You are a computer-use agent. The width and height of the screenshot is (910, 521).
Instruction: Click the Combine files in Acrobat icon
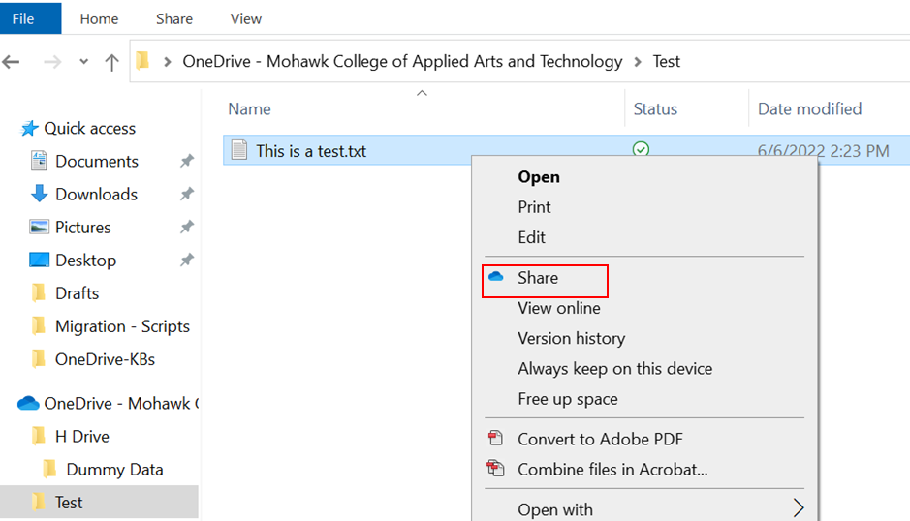click(x=496, y=469)
